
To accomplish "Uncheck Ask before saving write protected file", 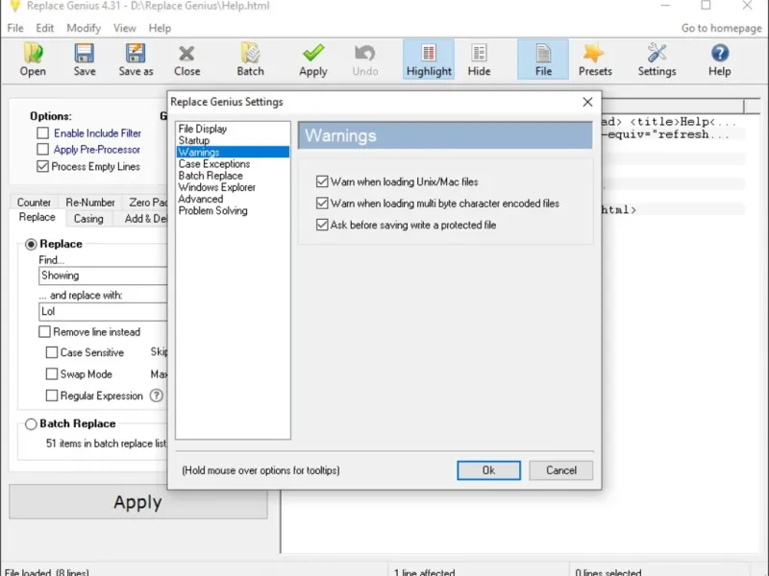I will coord(322,225).
